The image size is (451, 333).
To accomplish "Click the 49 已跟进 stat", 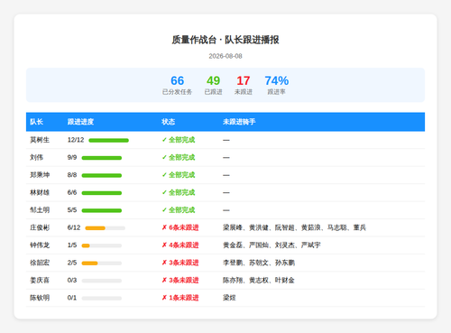I will (x=213, y=85).
